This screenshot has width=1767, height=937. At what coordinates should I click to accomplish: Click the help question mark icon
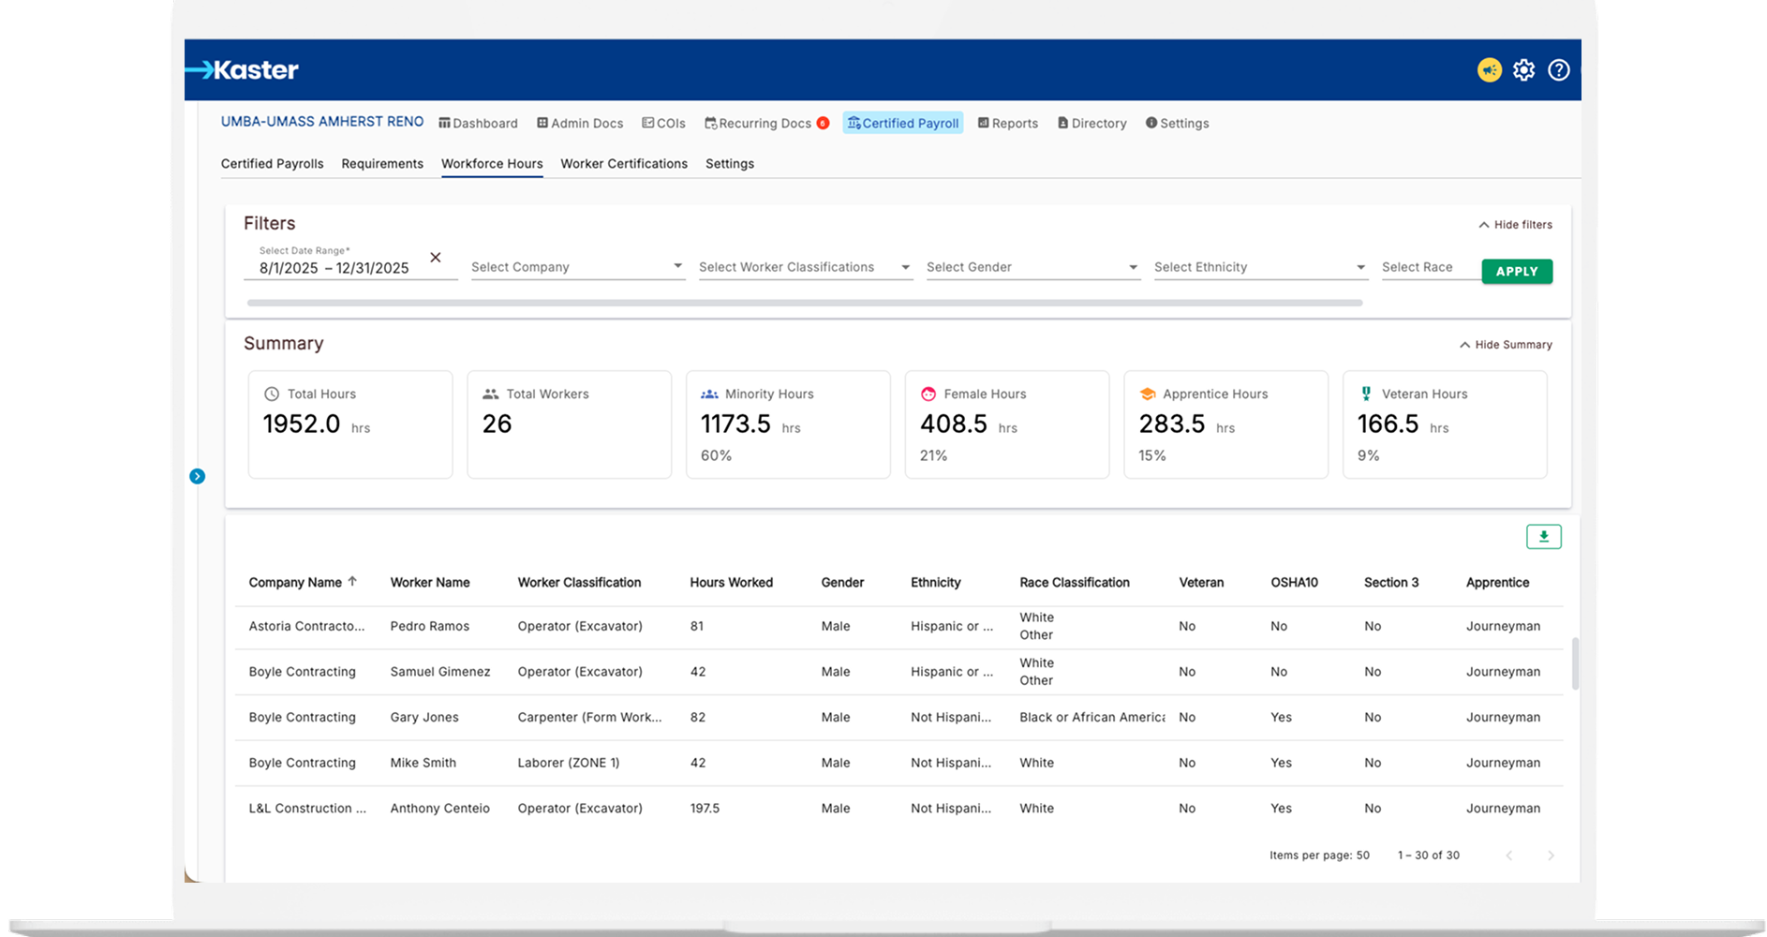[1558, 70]
